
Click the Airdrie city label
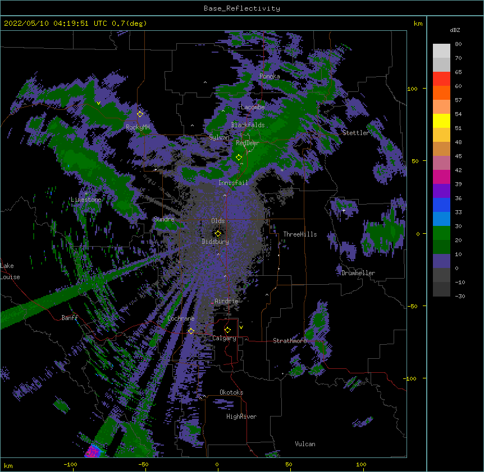[x=226, y=301]
